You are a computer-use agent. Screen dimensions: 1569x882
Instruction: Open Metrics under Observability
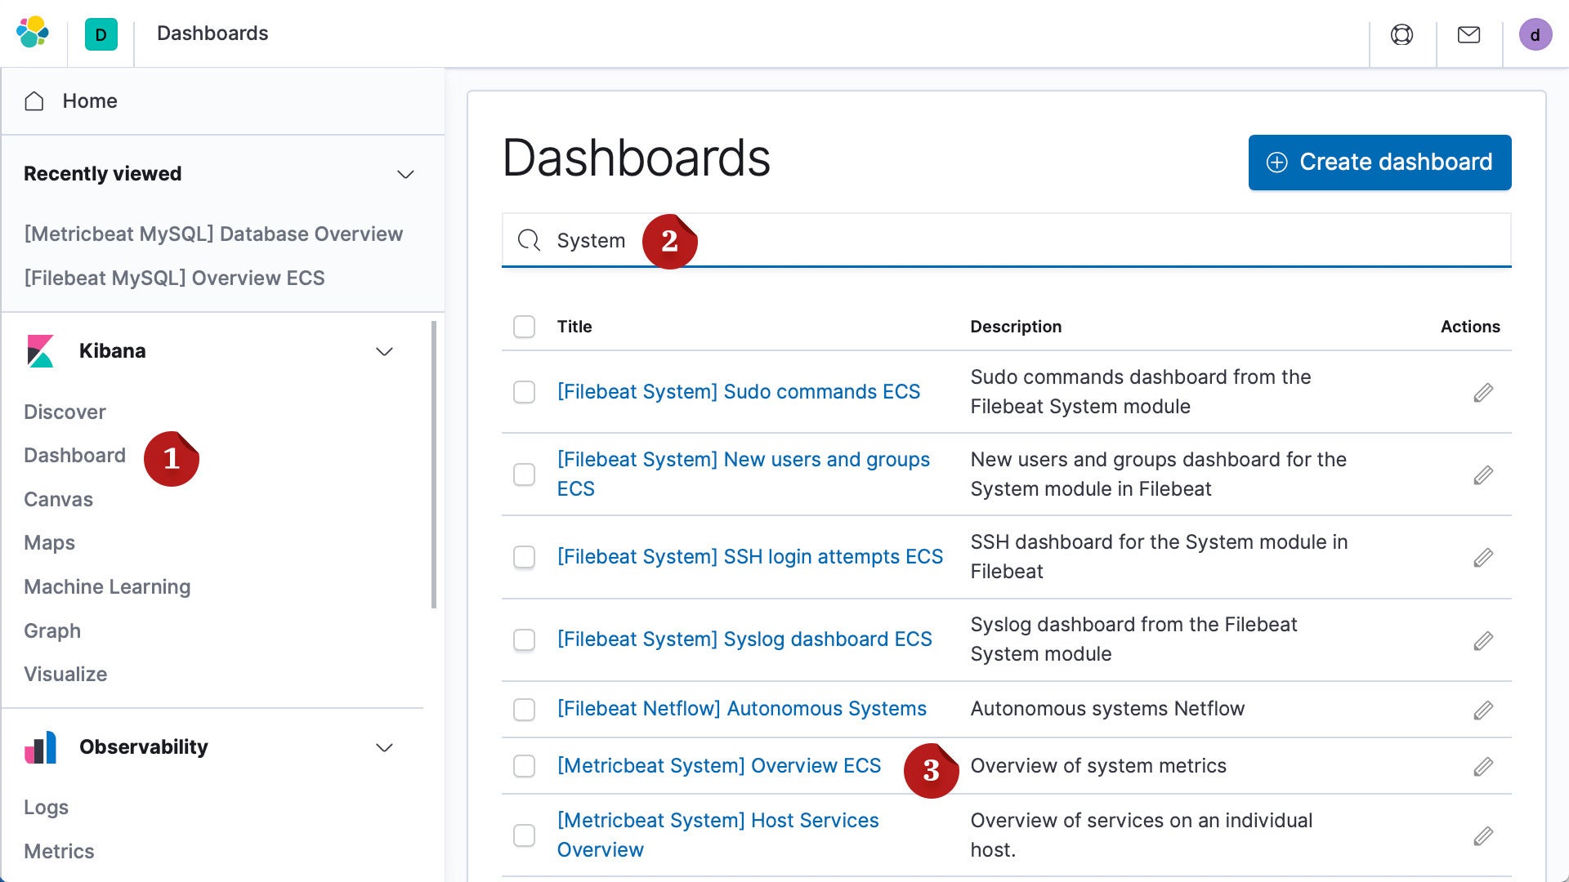(x=59, y=851)
